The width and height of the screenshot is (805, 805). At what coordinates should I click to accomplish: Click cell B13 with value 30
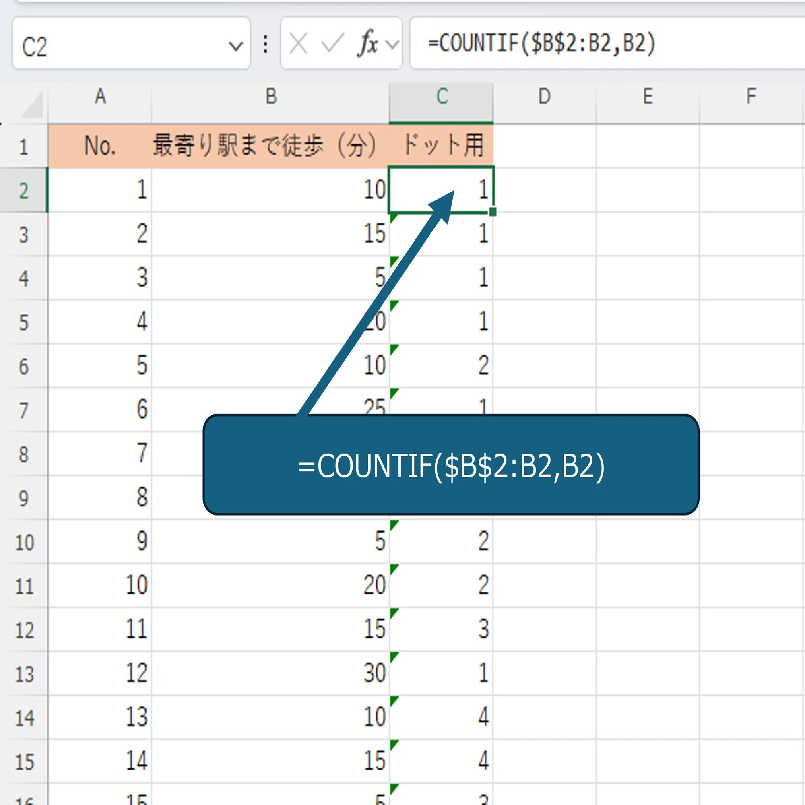pyautogui.click(x=270, y=674)
